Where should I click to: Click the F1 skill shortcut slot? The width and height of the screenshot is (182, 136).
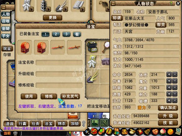pyautogui.click(x=95, y=123)
